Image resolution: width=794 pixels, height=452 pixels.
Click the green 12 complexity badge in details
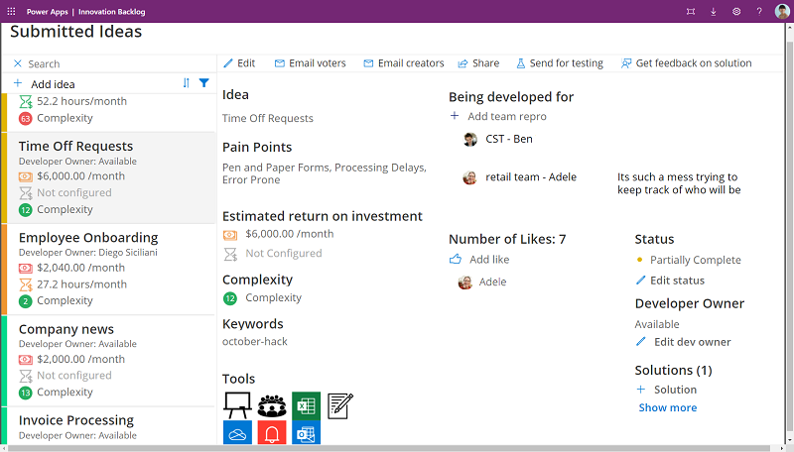pyautogui.click(x=230, y=298)
